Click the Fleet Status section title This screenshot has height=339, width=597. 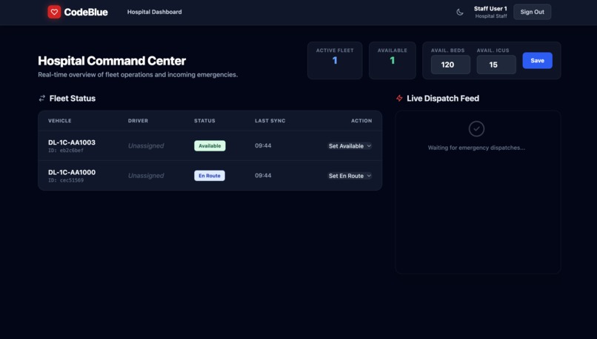pos(73,99)
